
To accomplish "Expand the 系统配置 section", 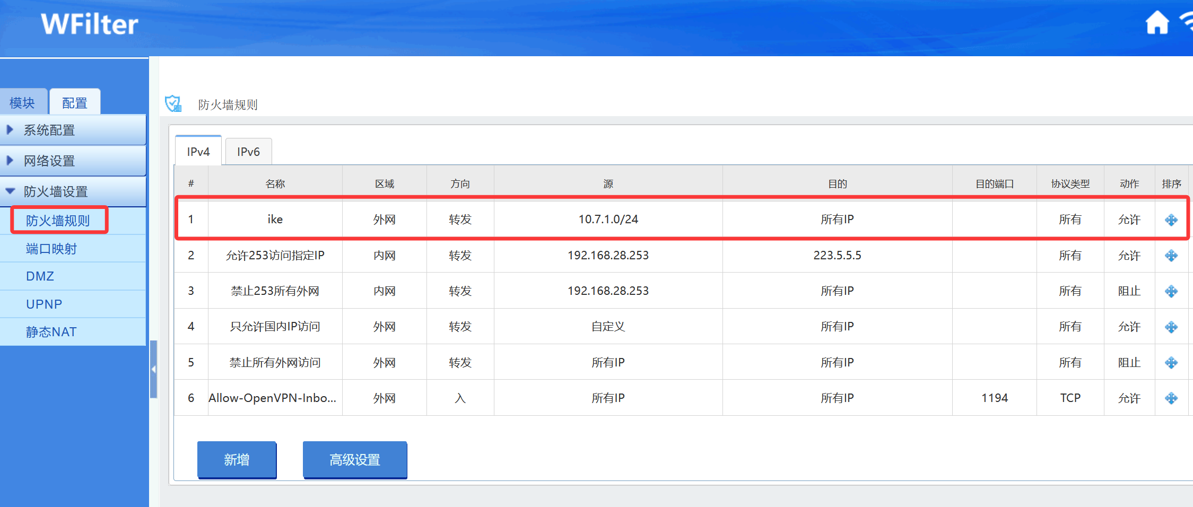I will (x=73, y=130).
